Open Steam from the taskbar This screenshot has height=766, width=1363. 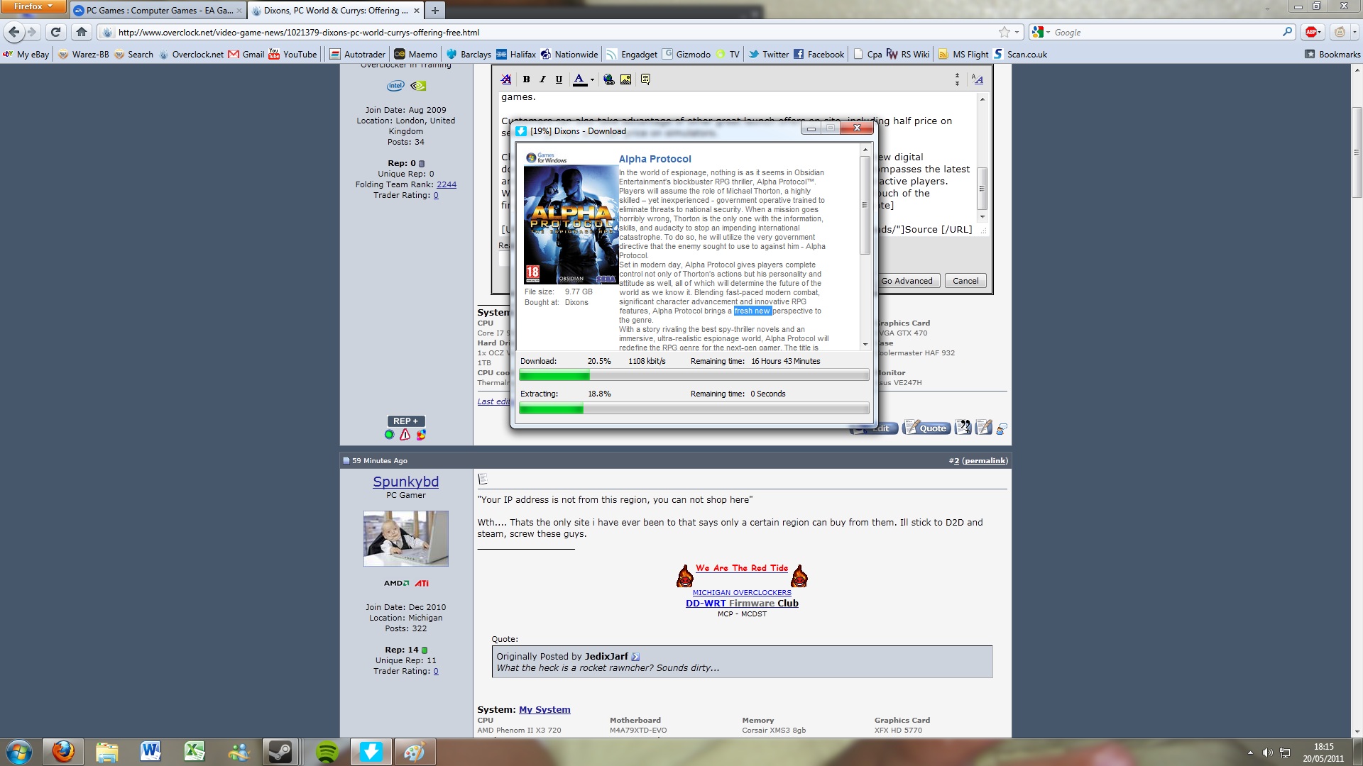(280, 752)
